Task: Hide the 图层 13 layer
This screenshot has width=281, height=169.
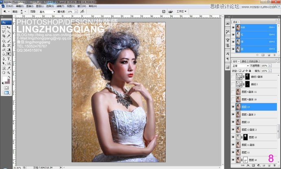Action: pos(233,122)
